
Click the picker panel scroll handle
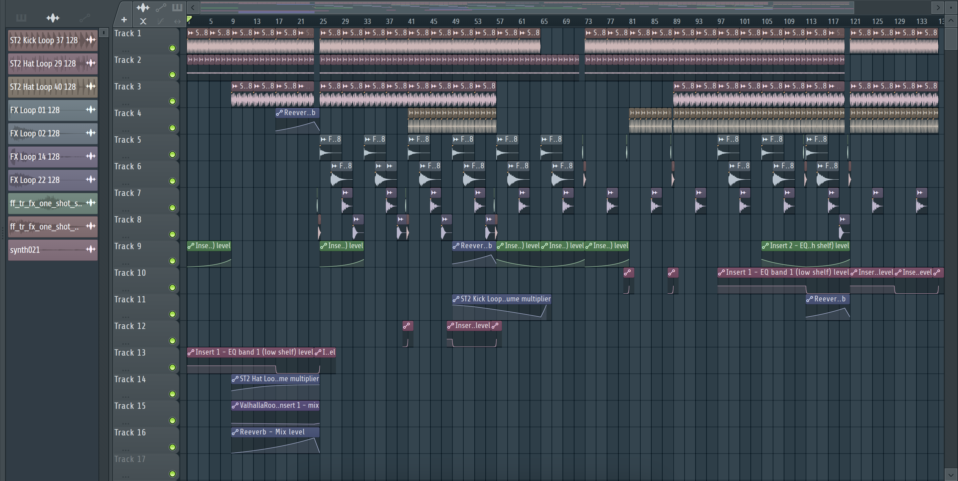coord(104,33)
